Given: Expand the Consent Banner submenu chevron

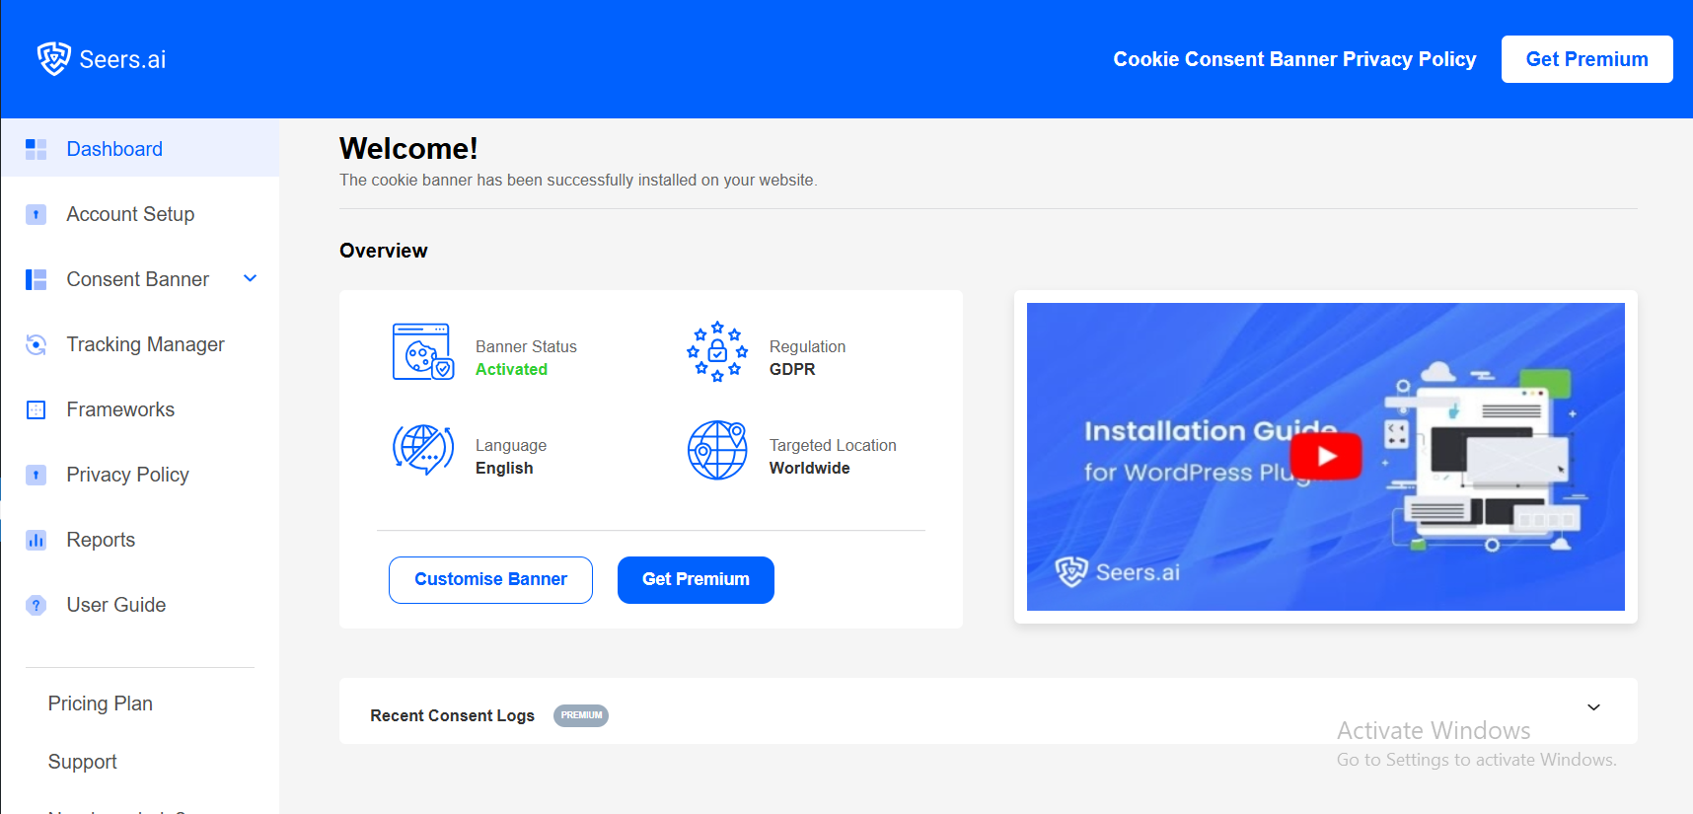Looking at the screenshot, I should point(251,278).
